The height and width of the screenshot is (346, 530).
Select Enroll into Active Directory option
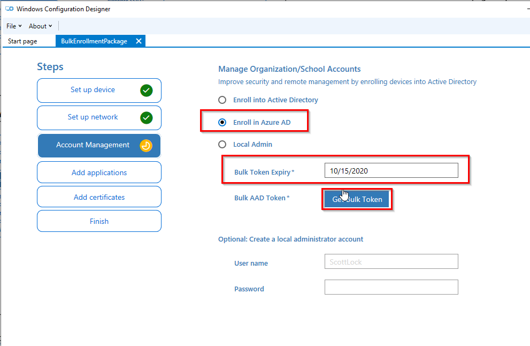pos(222,100)
